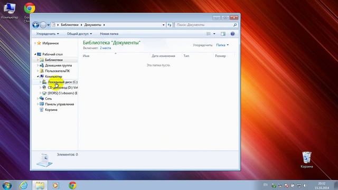Click the Библиотеки breadcrumb in the address bar
The height and width of the screenshot is (190, 338).
pos(70,25)
